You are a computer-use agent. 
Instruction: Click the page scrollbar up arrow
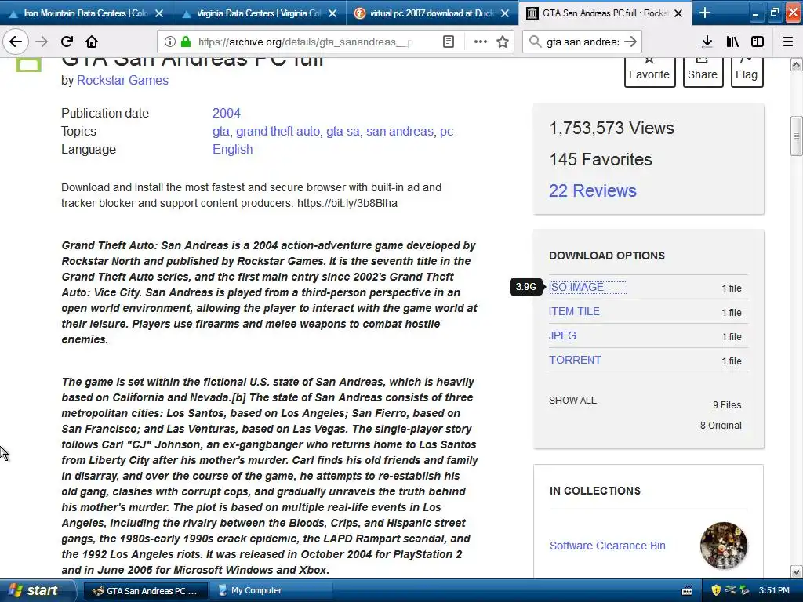point(797,64)
